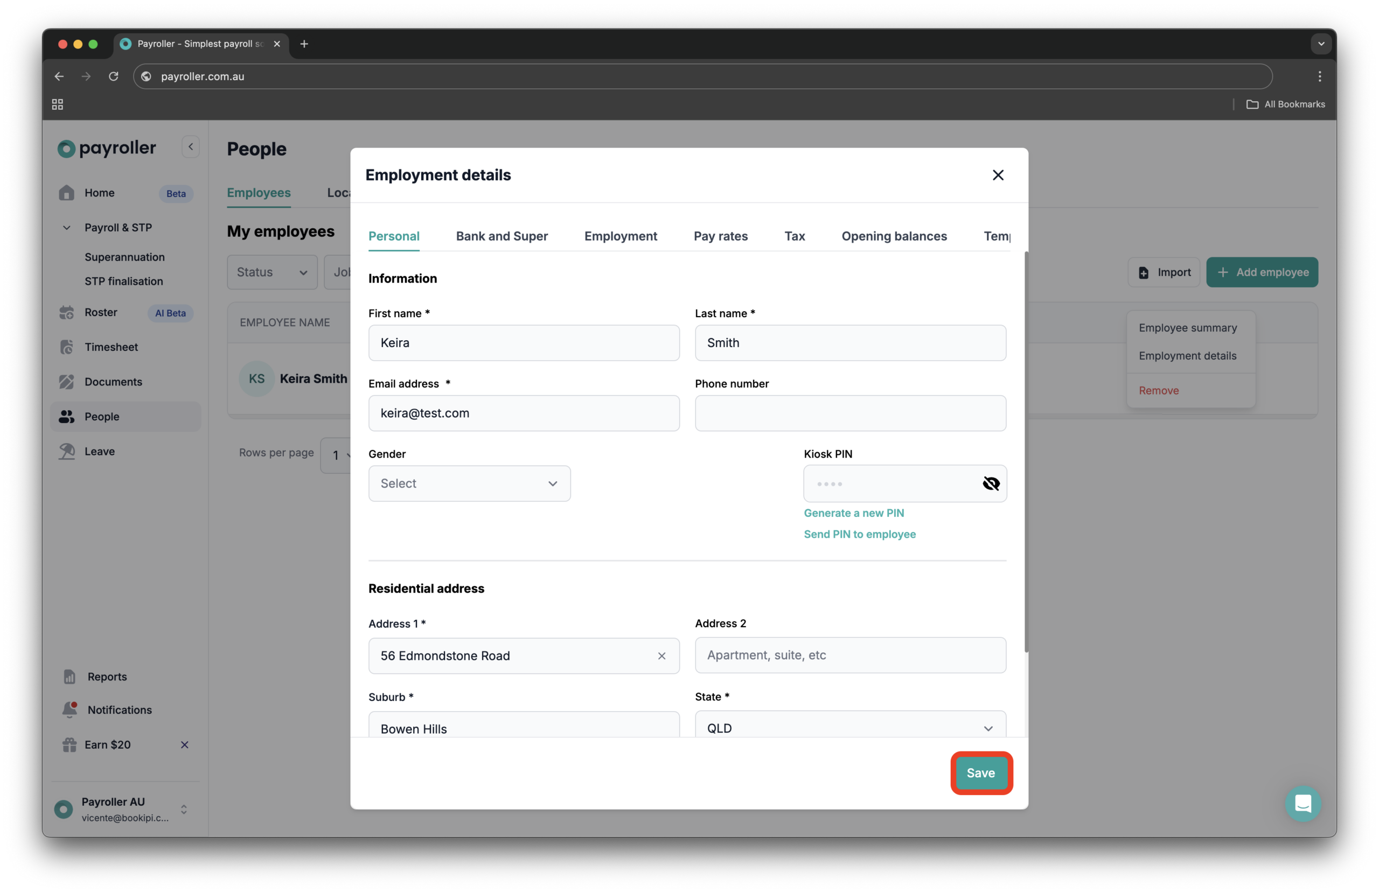Open the Timesheet section
The image size is (1379, 893).
point(110,347)
